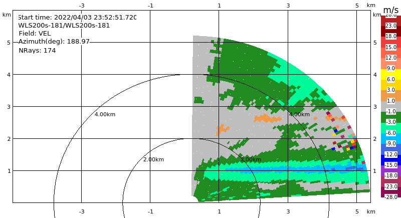Click the right axis tick label 5
The image size is (401, 218).
[375, 43]
